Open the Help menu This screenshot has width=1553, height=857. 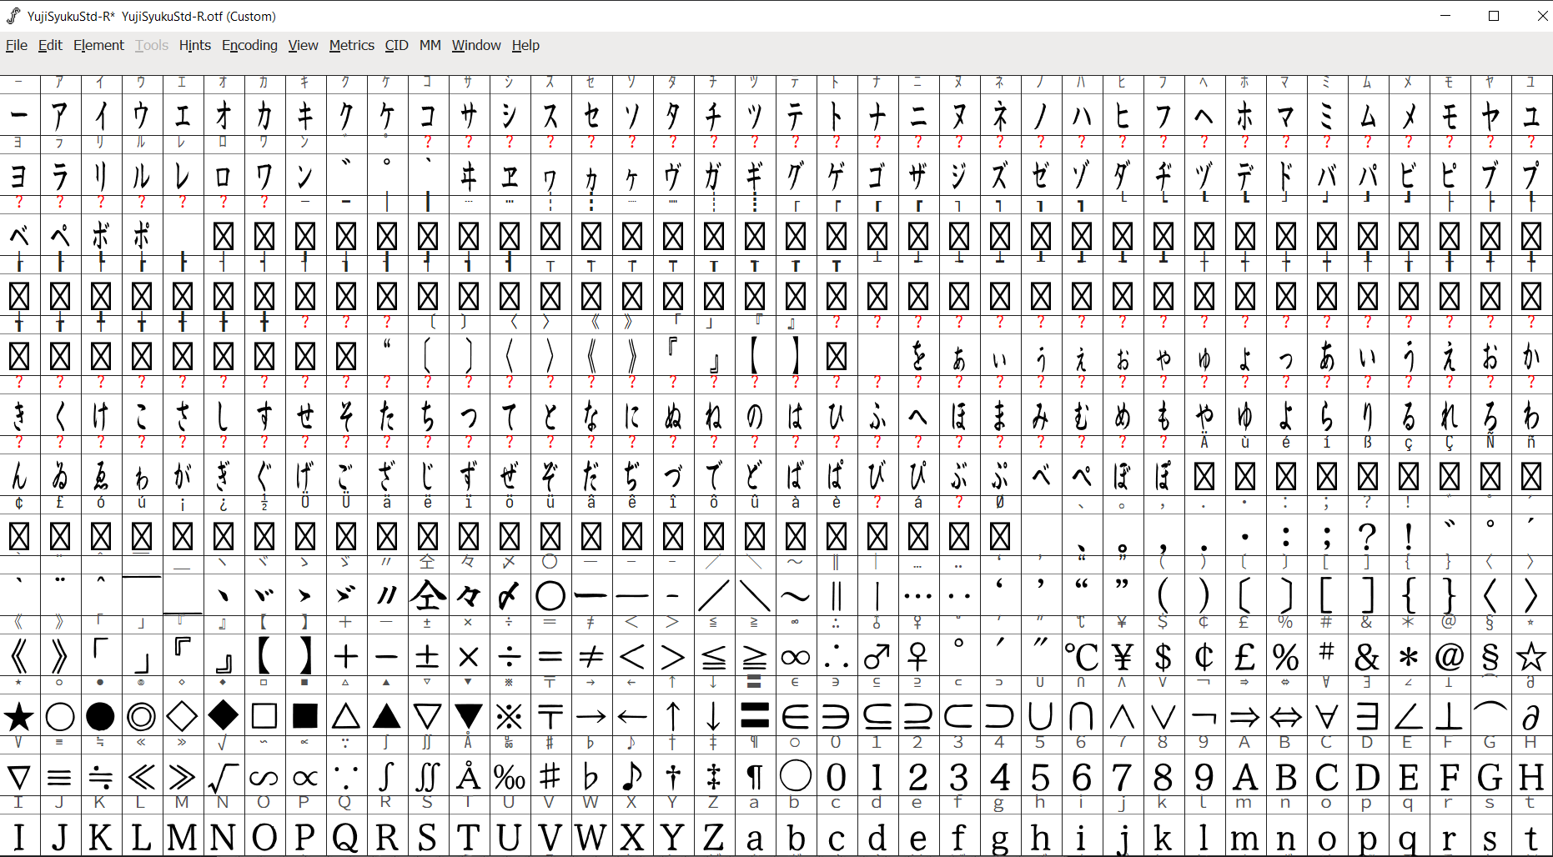[x=525, y=46]
